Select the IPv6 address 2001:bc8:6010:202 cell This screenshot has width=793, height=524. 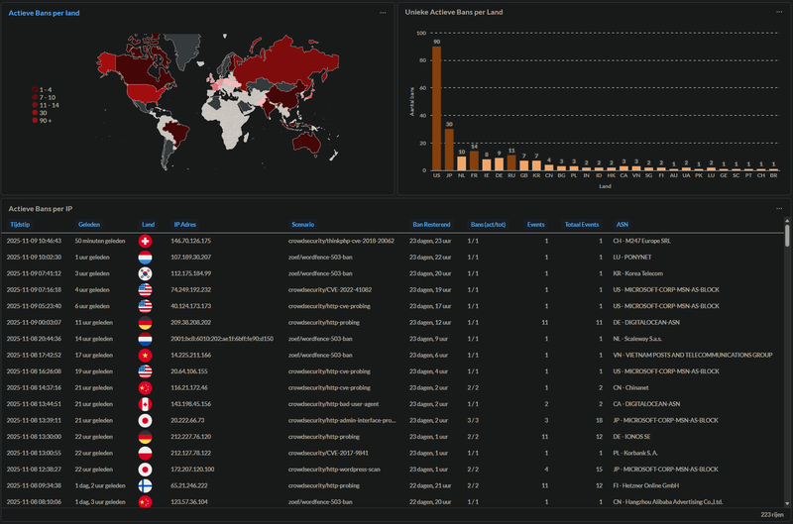tap(222, 339)
